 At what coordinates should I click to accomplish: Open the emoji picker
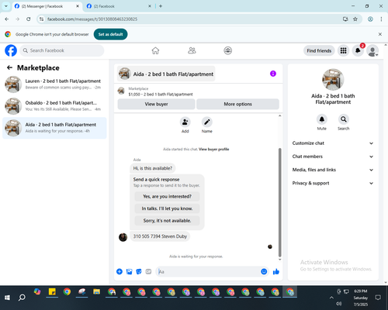(x=264, y=271)
